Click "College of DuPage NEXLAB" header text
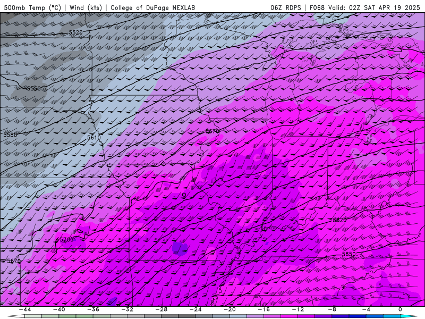 [x=152, y=7]
